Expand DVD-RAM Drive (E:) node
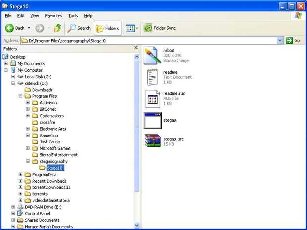This screenshot has width=307, height=230. [13, 207]
